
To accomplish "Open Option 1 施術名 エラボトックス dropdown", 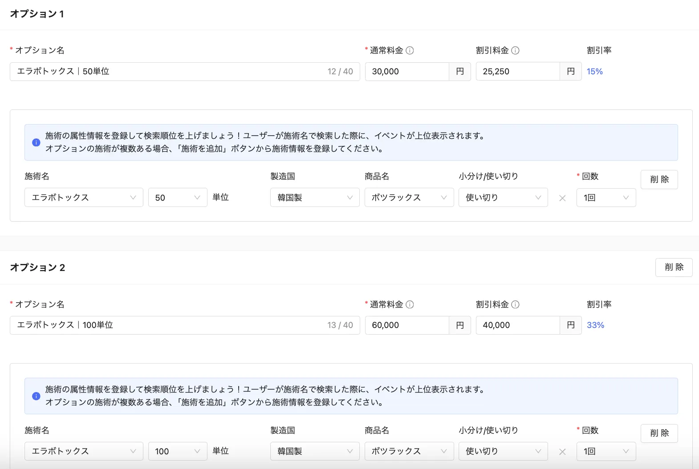I will (84, 198).
